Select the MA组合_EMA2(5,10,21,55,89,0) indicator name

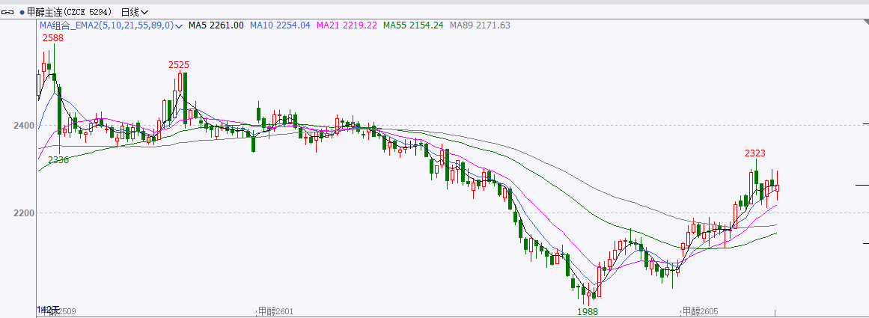coord(106,25)
